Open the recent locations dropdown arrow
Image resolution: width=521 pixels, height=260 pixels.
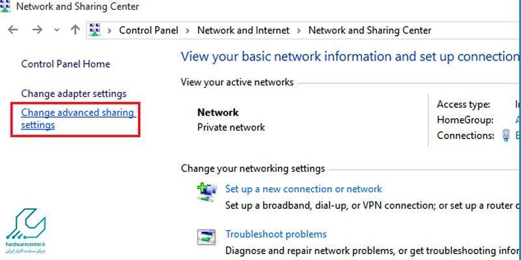tap(57, 30)
